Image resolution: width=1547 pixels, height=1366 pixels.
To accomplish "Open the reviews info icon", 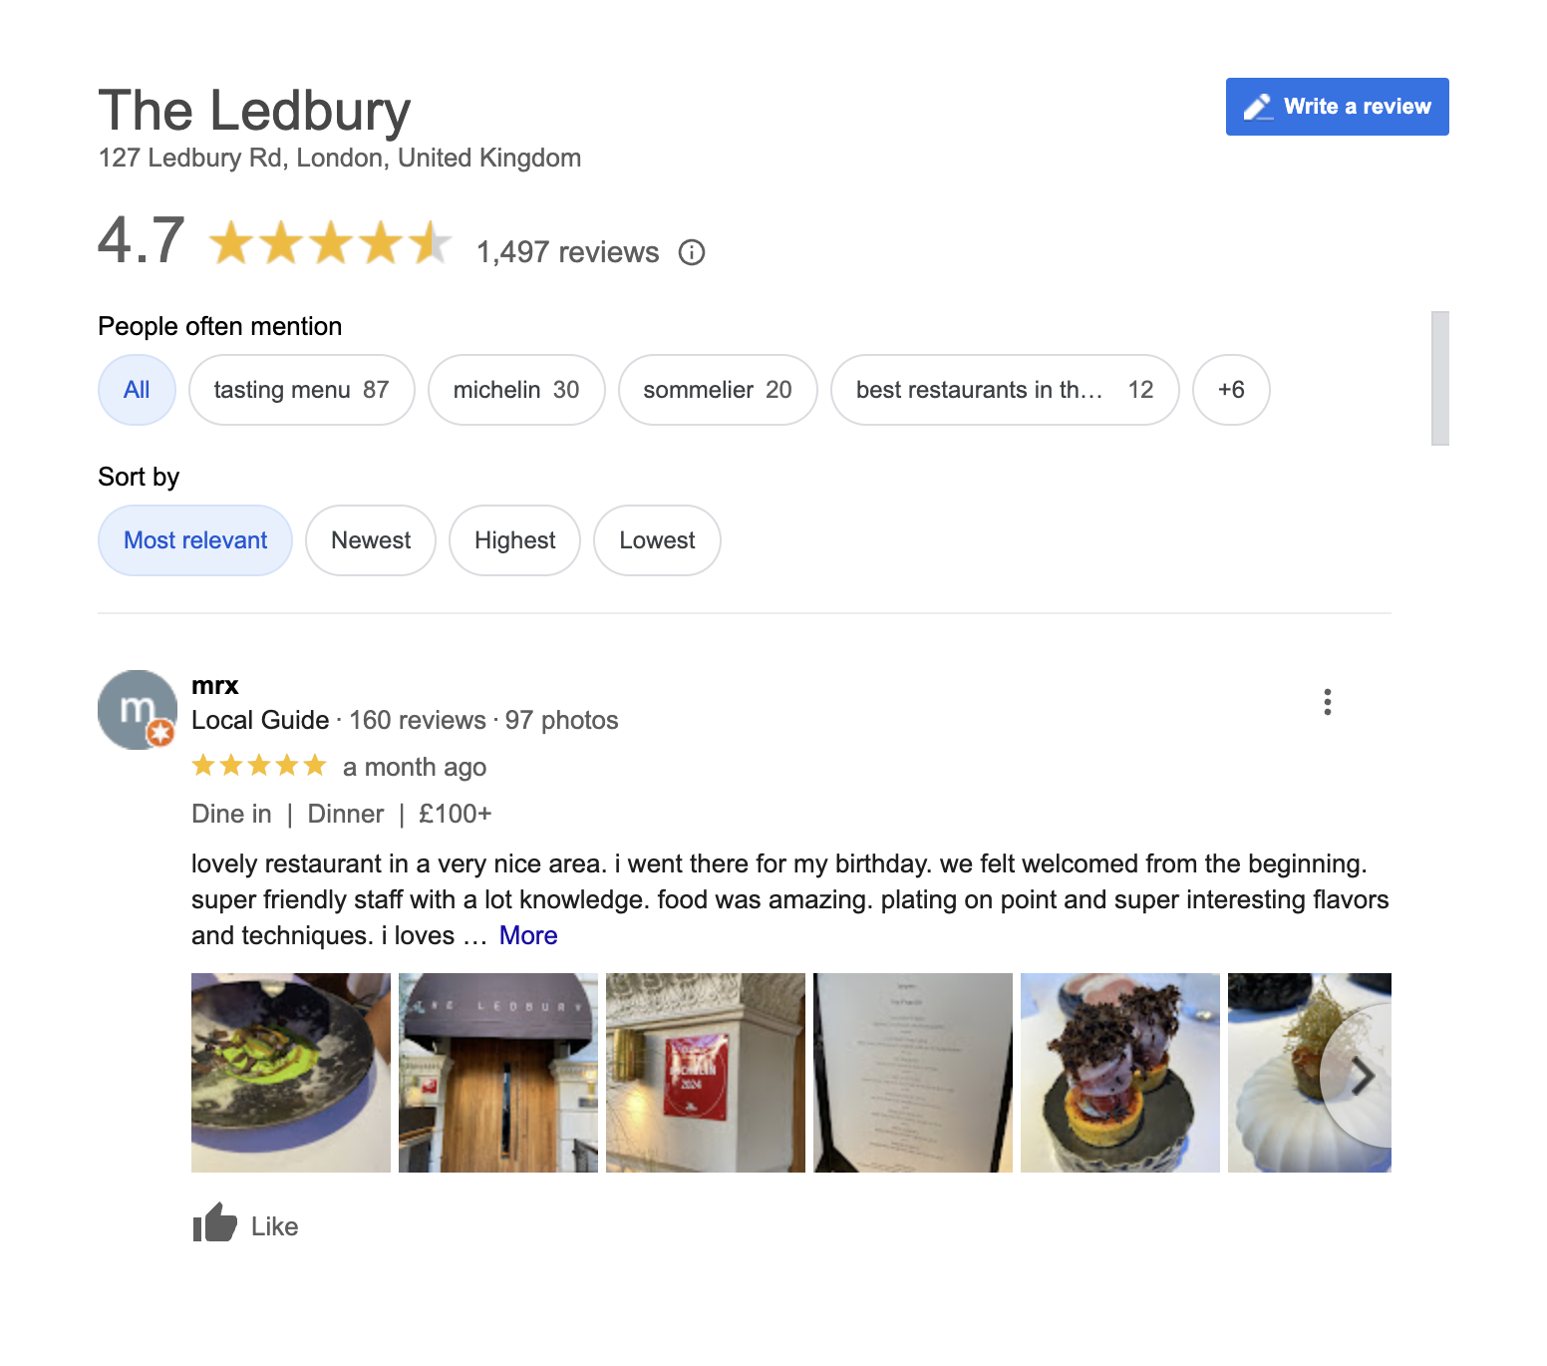I will 692,252.
